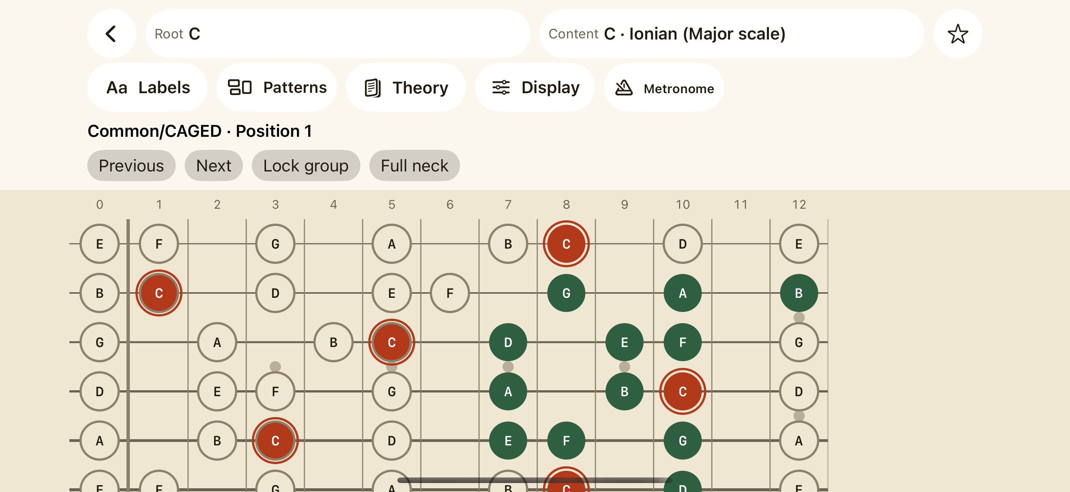Click fret number 12 label
Screen dimensions: 1070x492
[799, 205]
